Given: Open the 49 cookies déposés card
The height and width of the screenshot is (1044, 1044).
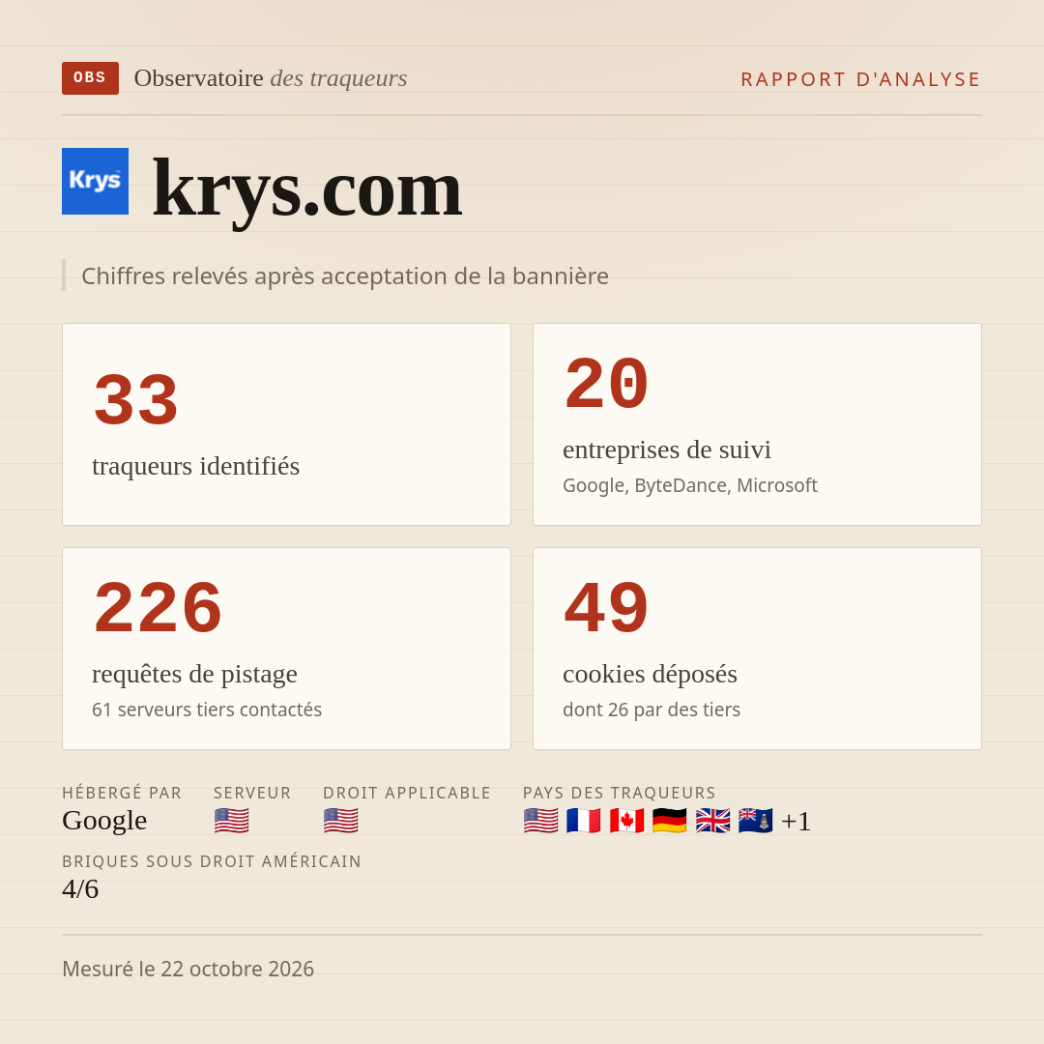Looking at the screenshot, I should (757, 649).
